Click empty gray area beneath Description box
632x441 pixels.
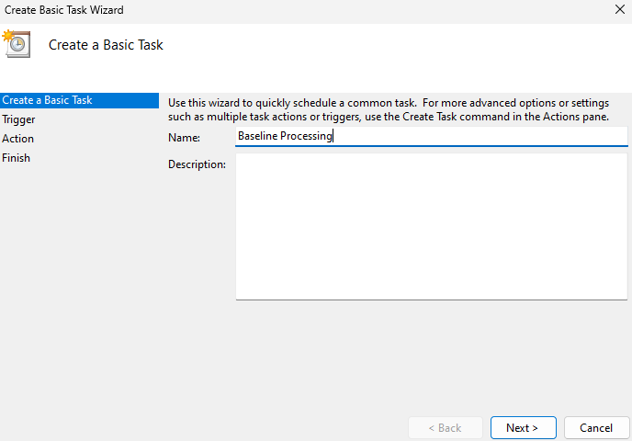[x=431, y=355]
